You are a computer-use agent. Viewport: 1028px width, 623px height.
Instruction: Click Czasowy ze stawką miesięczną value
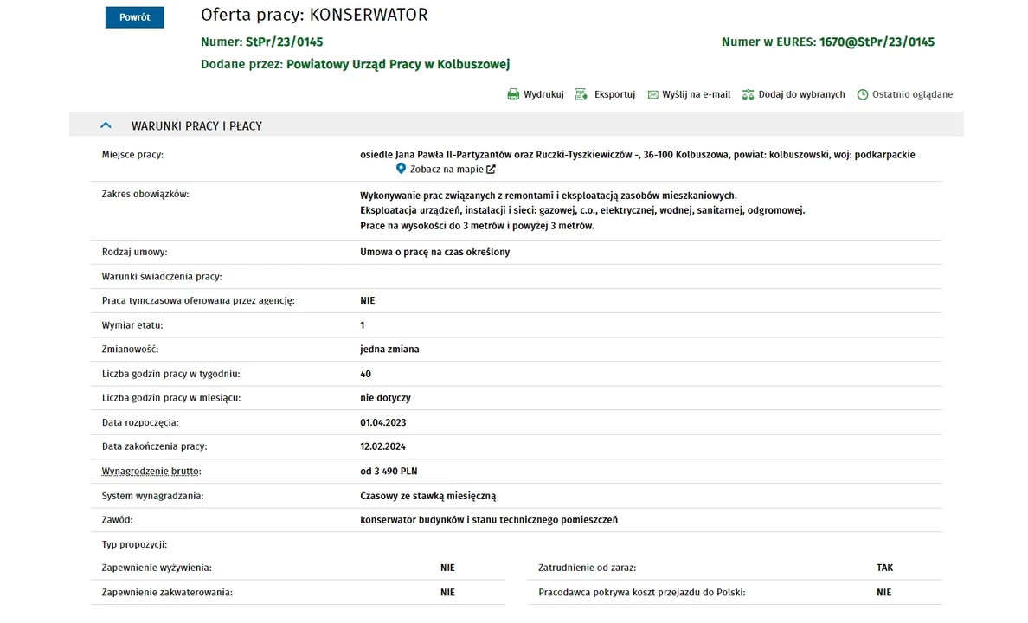428,496
